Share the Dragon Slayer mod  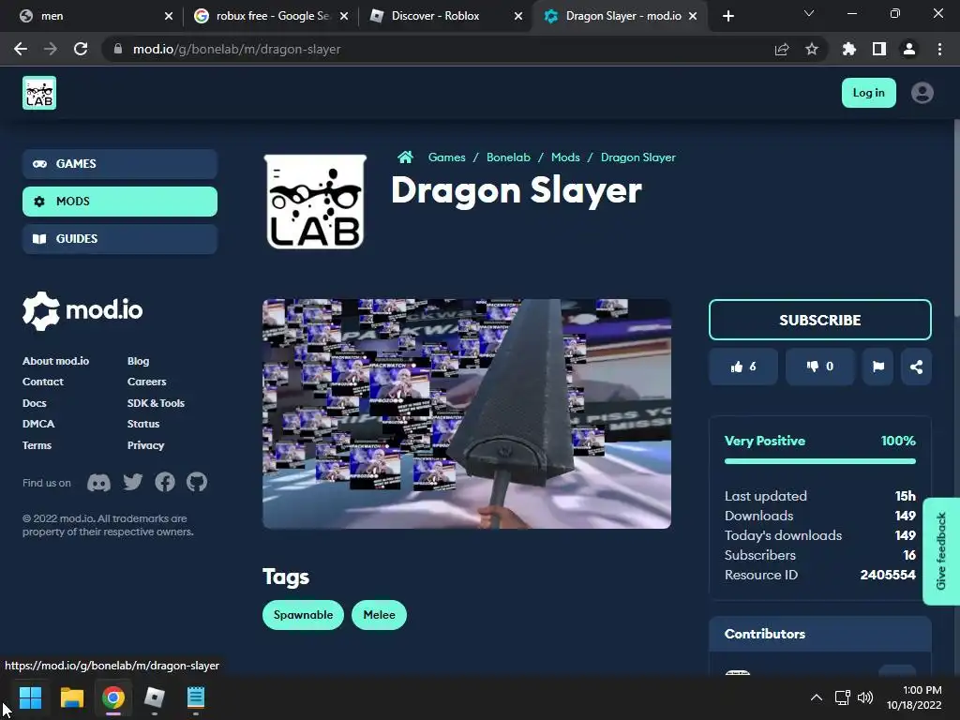(916, 367)
